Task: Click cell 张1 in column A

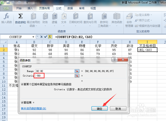Action: click(17, 50)
